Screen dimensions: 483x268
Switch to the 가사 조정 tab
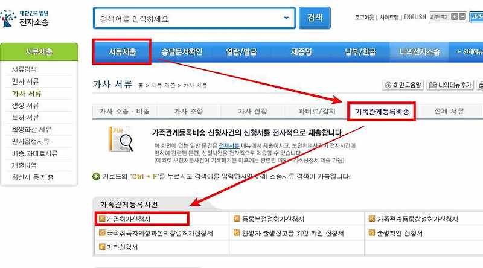188,112
